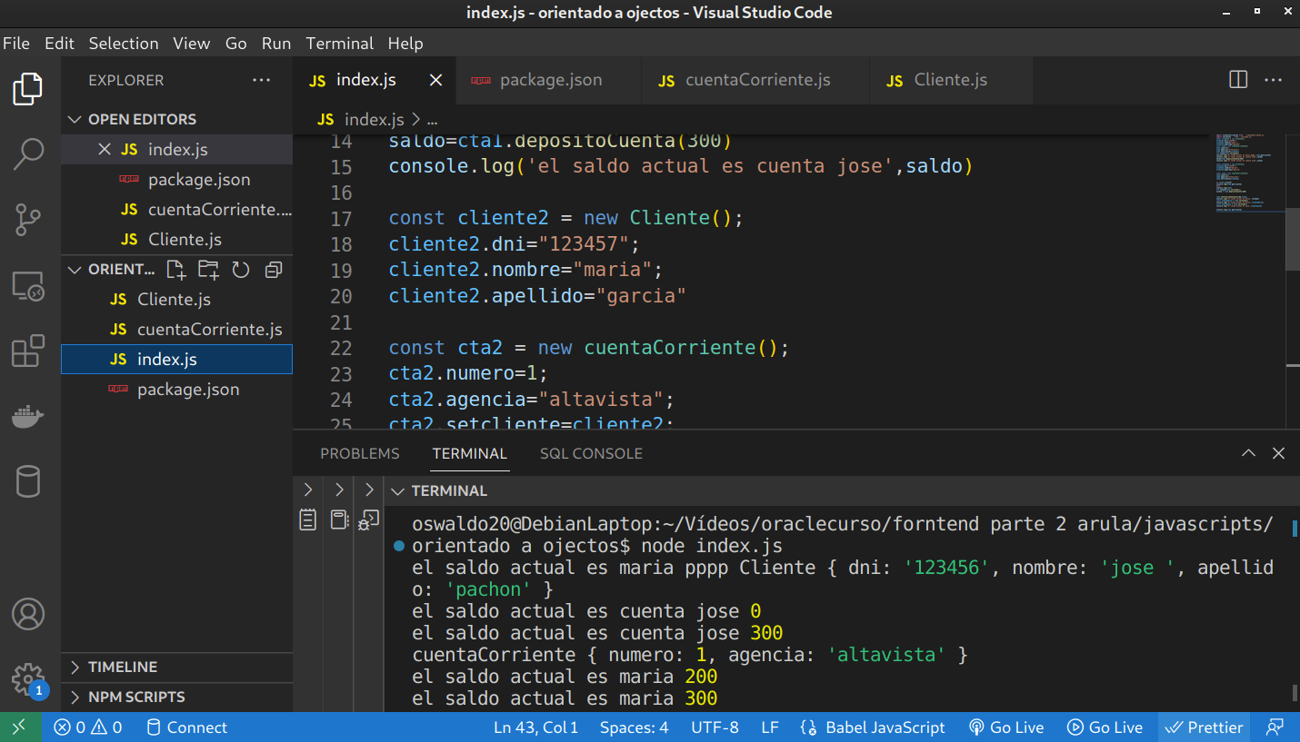Open the Search view in the activity bar

28,153
